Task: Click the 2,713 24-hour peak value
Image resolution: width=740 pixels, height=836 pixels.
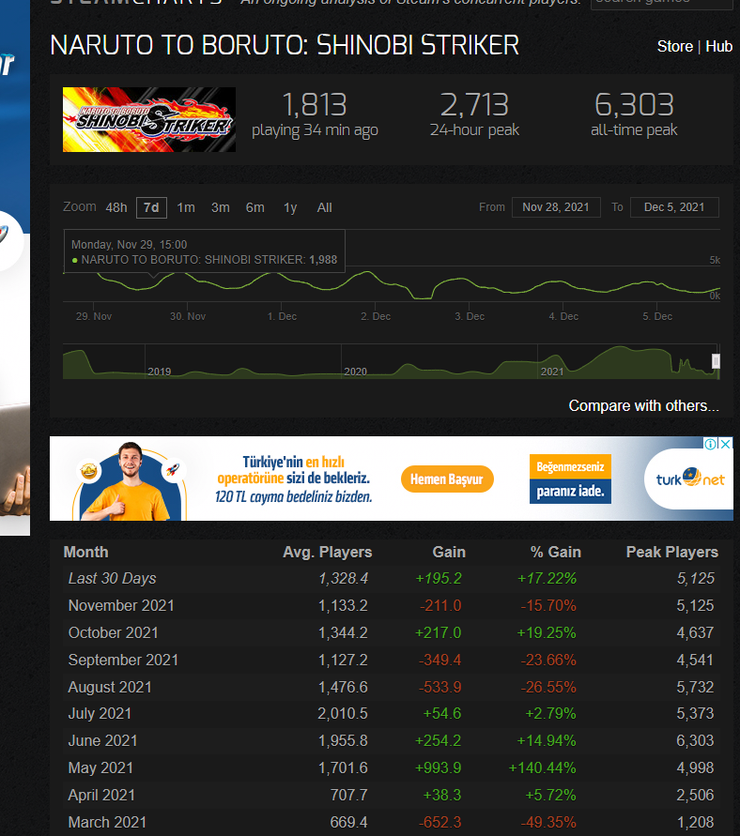Action: (x=474, y=104)
